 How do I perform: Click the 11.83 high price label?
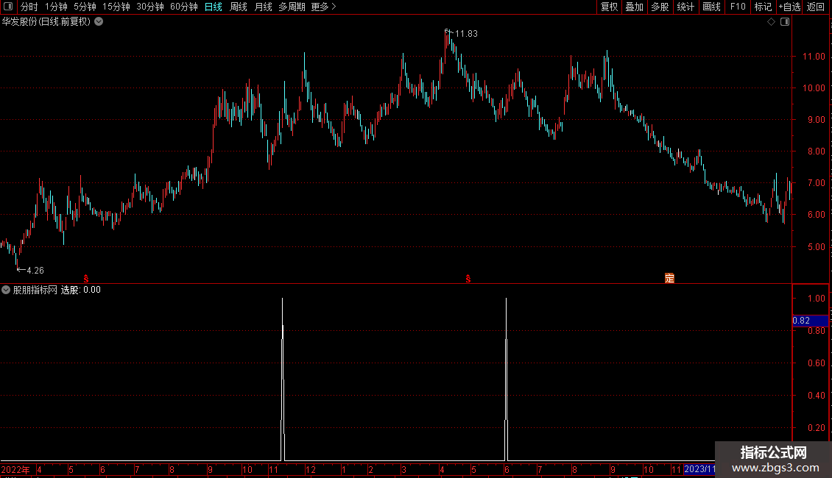tap(466, 33)
